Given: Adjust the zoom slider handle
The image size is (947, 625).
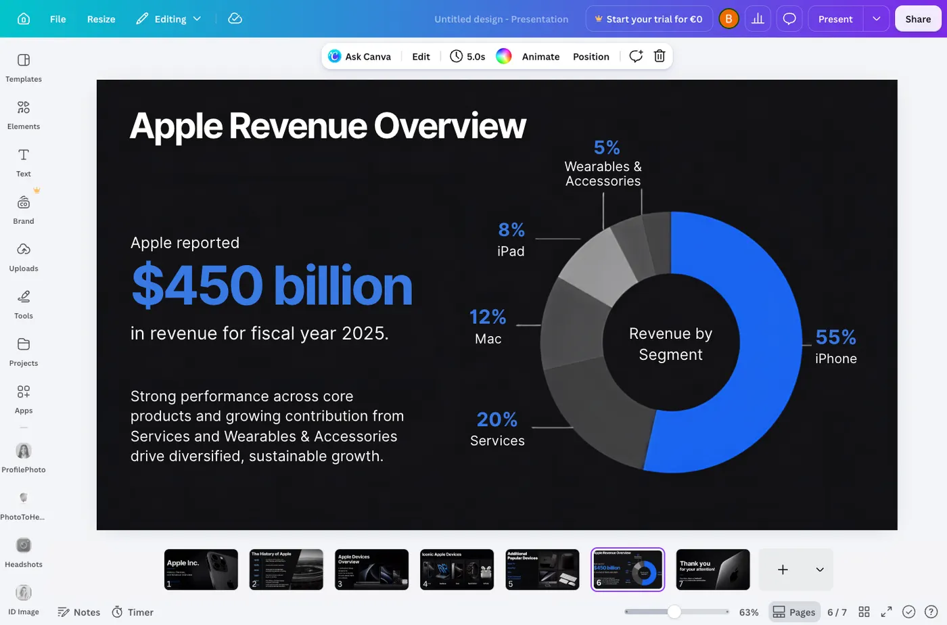Looking at the screenshot, I should [x=674, y=612].
